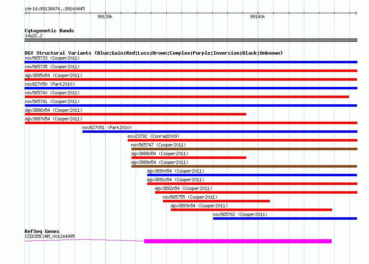Screen dimensions: 369x264
Task: Click dgv3887n54 (Cooper2011) variant label
Action: coord(53,119)
